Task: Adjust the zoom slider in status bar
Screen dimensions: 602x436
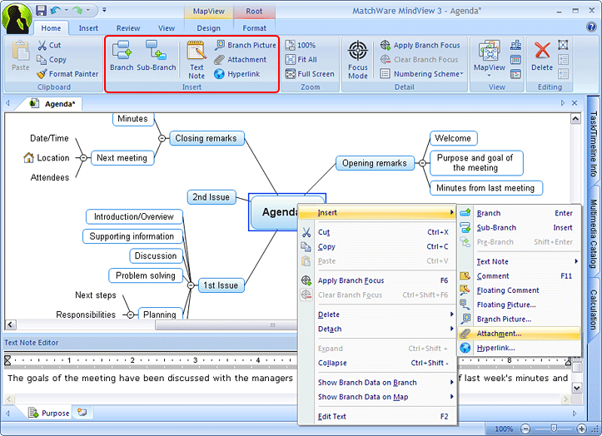Action: (x=554, y=429)
